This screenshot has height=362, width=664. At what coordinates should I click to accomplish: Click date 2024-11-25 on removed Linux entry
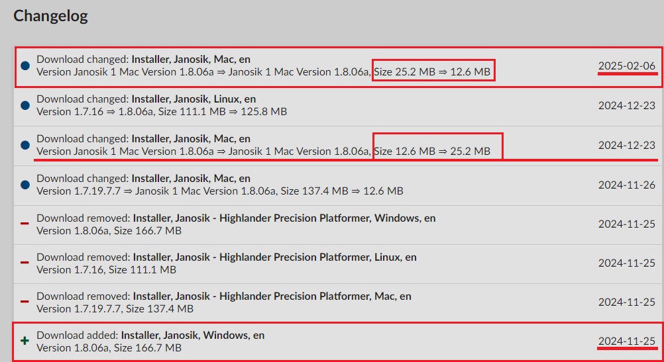(x=627, y=263)
